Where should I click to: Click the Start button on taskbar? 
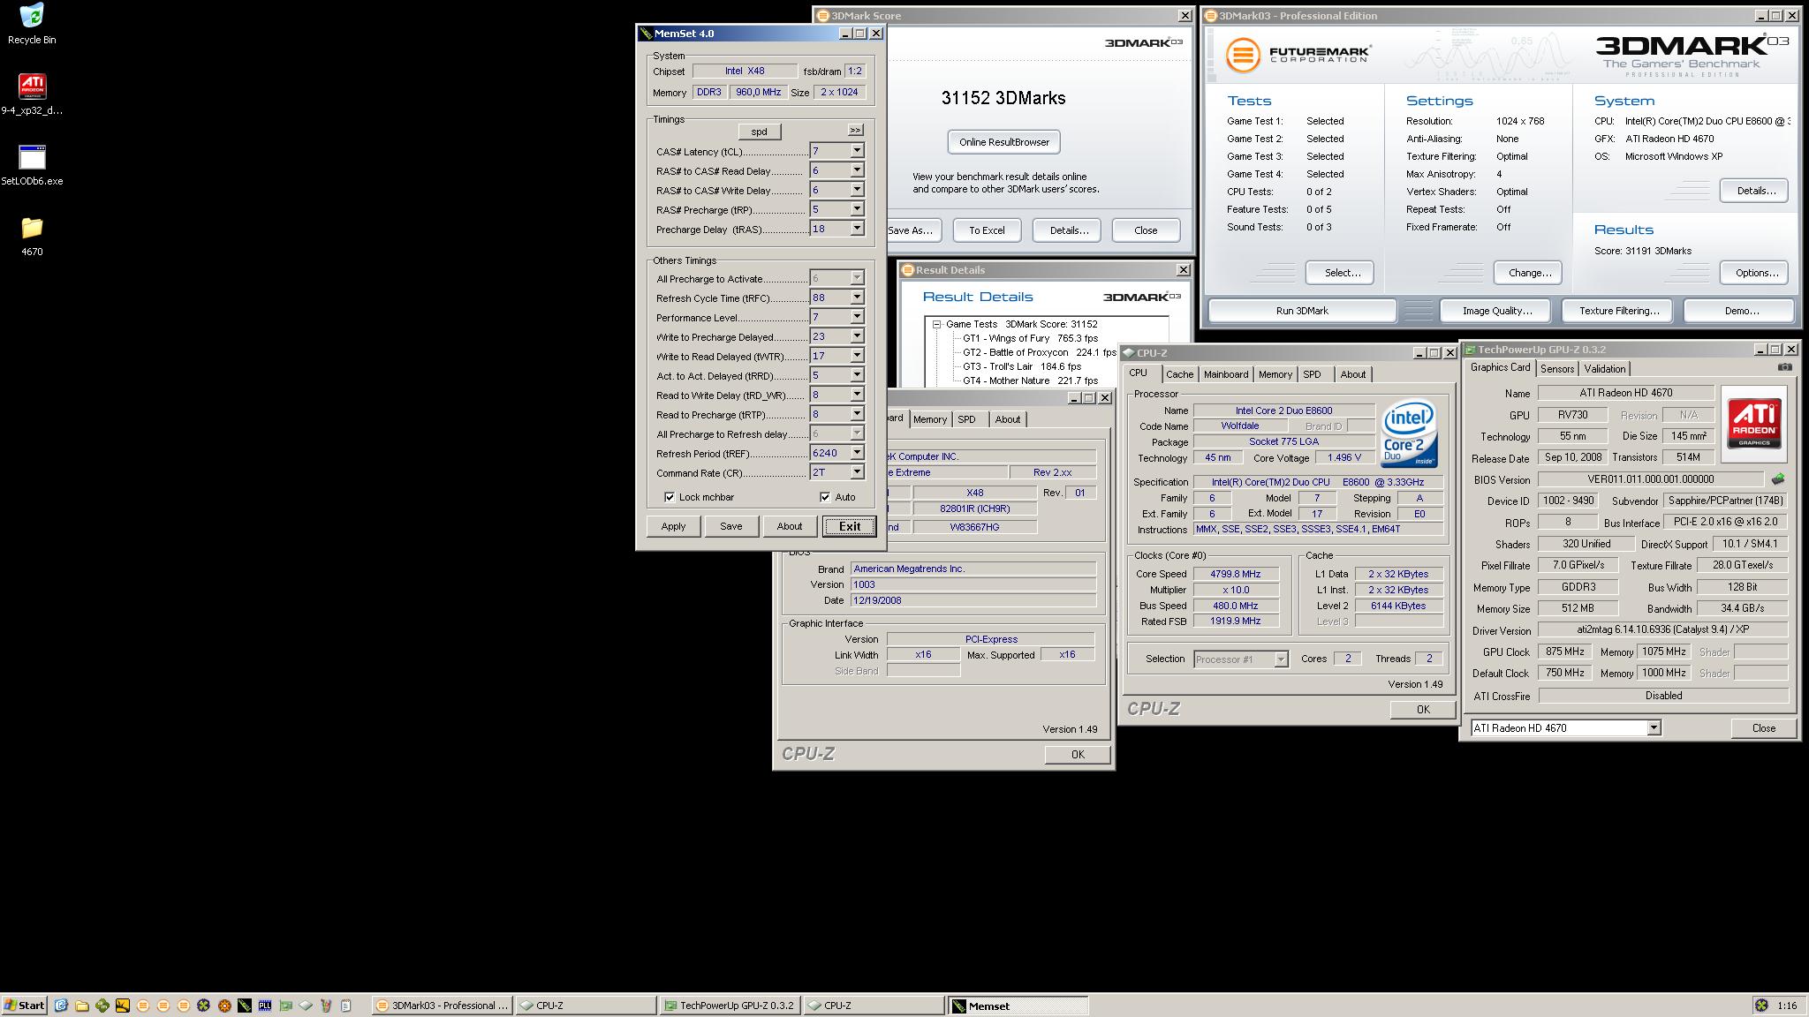point(25,1006)
